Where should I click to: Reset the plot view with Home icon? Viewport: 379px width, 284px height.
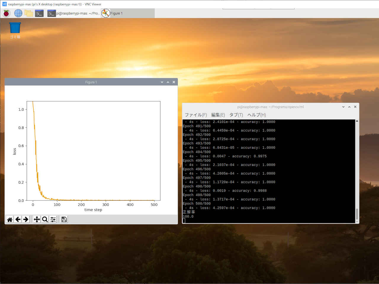point(10,219)
